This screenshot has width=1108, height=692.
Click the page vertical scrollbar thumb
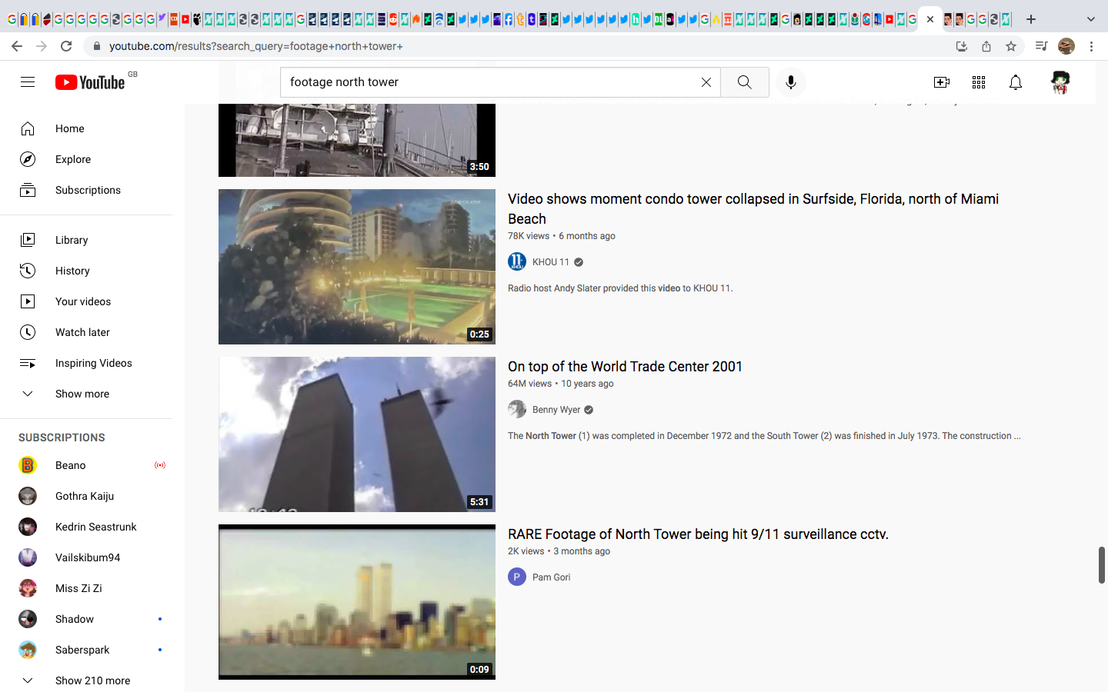(x=1101, y=565)
